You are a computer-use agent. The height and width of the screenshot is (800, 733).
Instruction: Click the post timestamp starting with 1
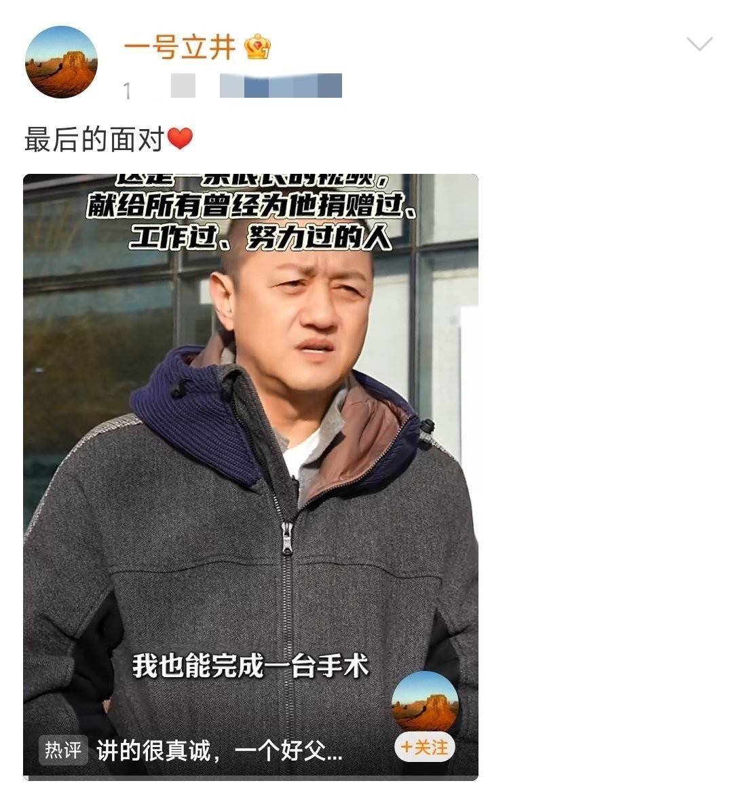point(127,91)
